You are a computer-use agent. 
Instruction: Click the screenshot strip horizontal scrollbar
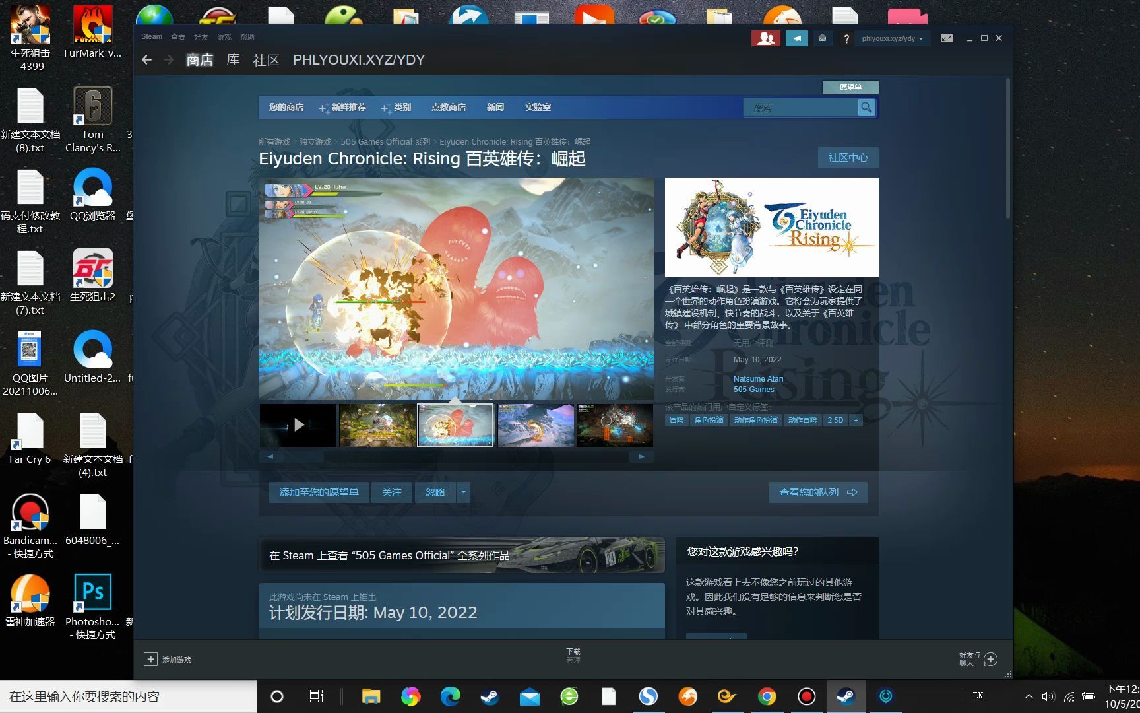pos(456,456)
